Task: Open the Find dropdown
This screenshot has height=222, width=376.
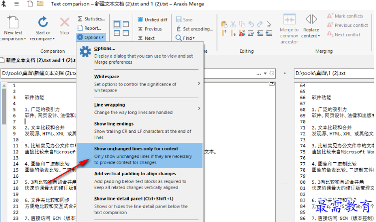Action: 185,38
